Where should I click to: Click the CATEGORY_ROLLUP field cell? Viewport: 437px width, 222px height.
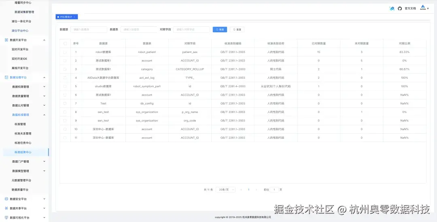point(190,69)
